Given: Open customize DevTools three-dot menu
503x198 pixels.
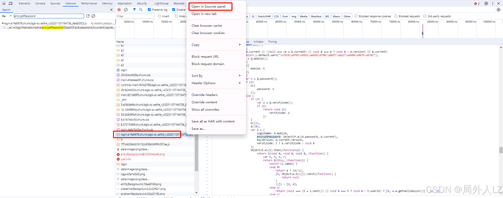Looking at the screenshot, I should (x=493, y=3).
